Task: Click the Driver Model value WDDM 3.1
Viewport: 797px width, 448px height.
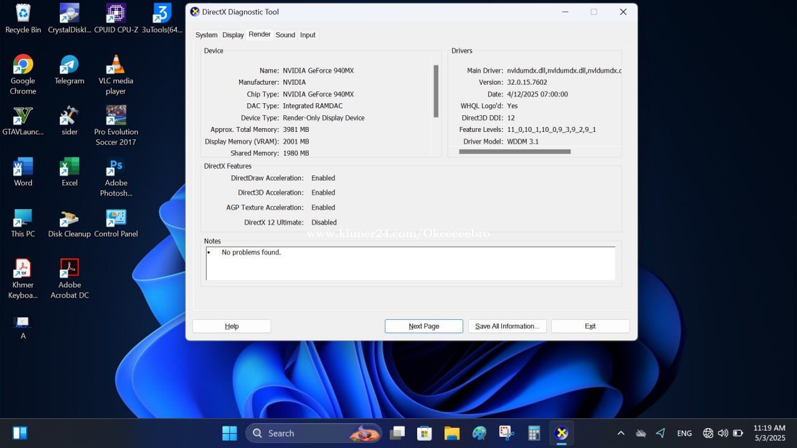Action: (x=523, y=141)
